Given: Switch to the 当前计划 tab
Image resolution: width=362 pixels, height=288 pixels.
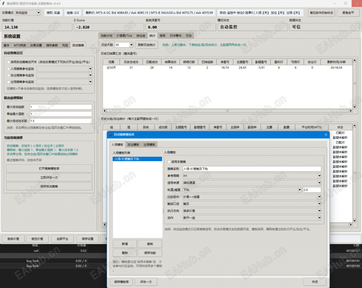Looking at the screenshot, I should click(106, 36).
